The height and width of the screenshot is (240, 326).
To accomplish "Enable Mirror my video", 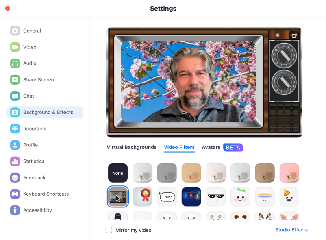I will coord(109,230).
